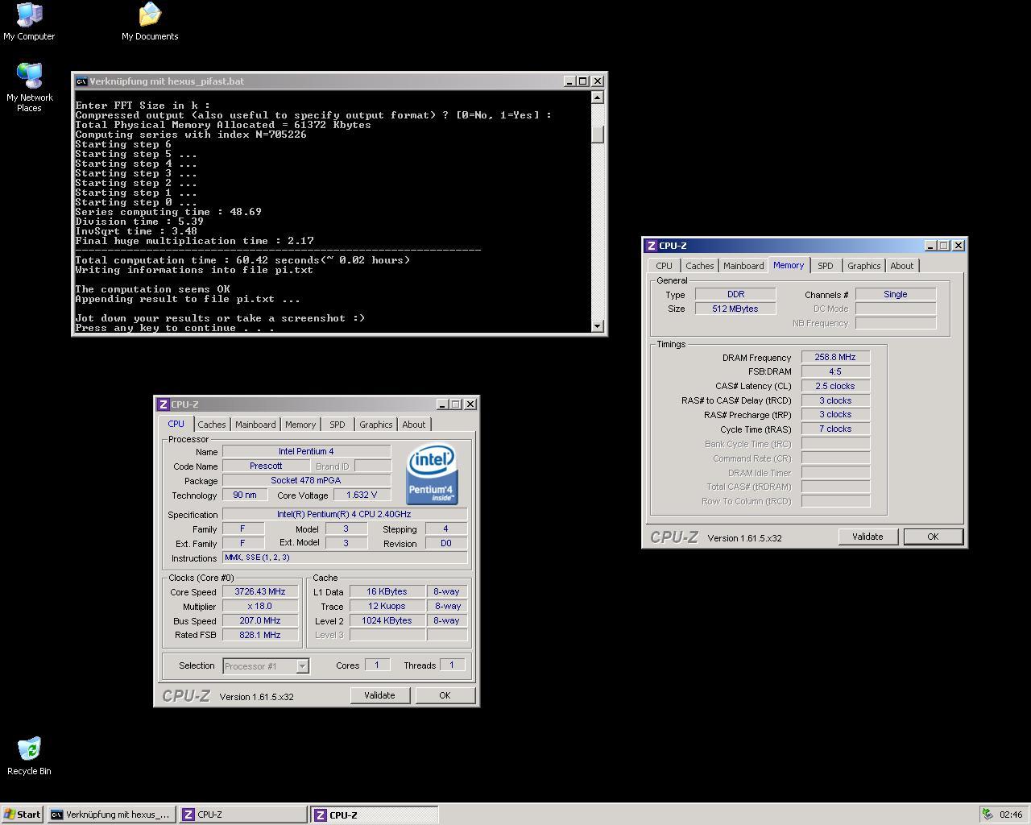Open the SPD tab in left CPU-Z window
The height and width of the screenshot is (825, 1031).
[337, 425]
